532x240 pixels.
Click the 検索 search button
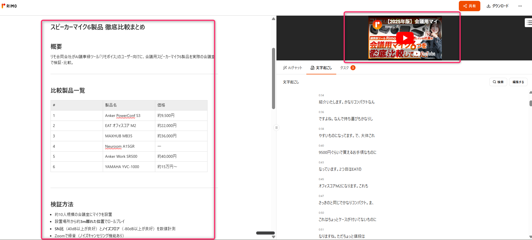point(498,82)
